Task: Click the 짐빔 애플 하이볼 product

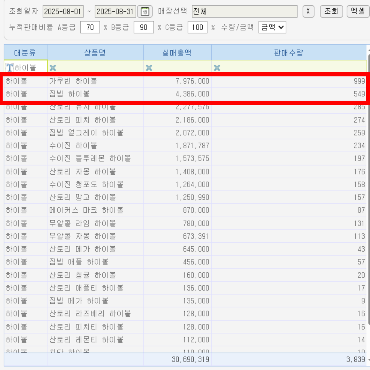Action: [79, 262]
